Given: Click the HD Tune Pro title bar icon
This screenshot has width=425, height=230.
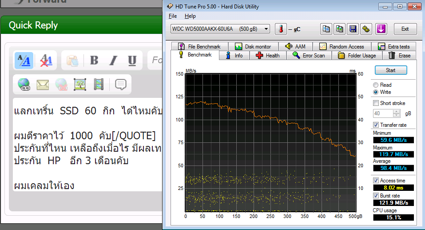Looking at the screenshot, I should (170, 6).
